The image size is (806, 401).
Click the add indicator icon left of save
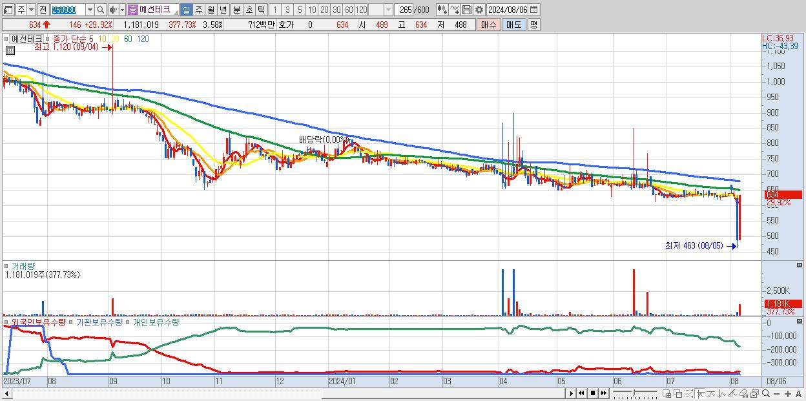(x=442, y=10)
